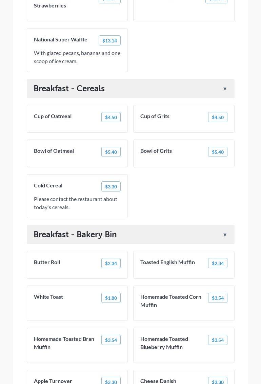Open the Cold Cereal item card
The width and height of the screenshot is (261, 384).
pos(77,196)
